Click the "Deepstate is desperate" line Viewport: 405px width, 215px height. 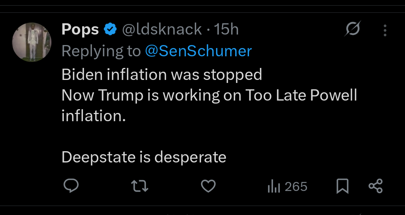(144, 157)
